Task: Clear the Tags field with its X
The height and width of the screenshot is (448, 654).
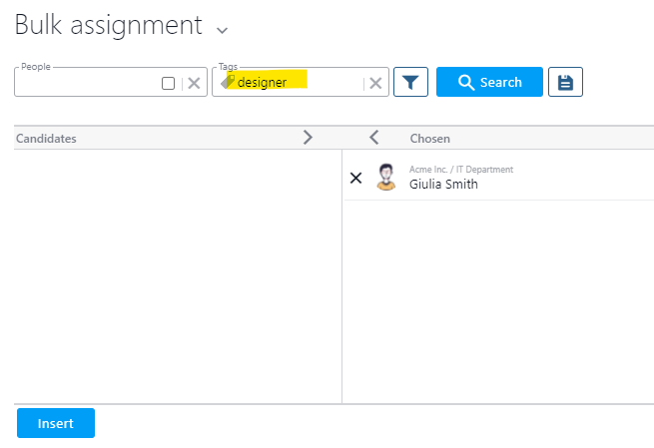Action: 375,84
